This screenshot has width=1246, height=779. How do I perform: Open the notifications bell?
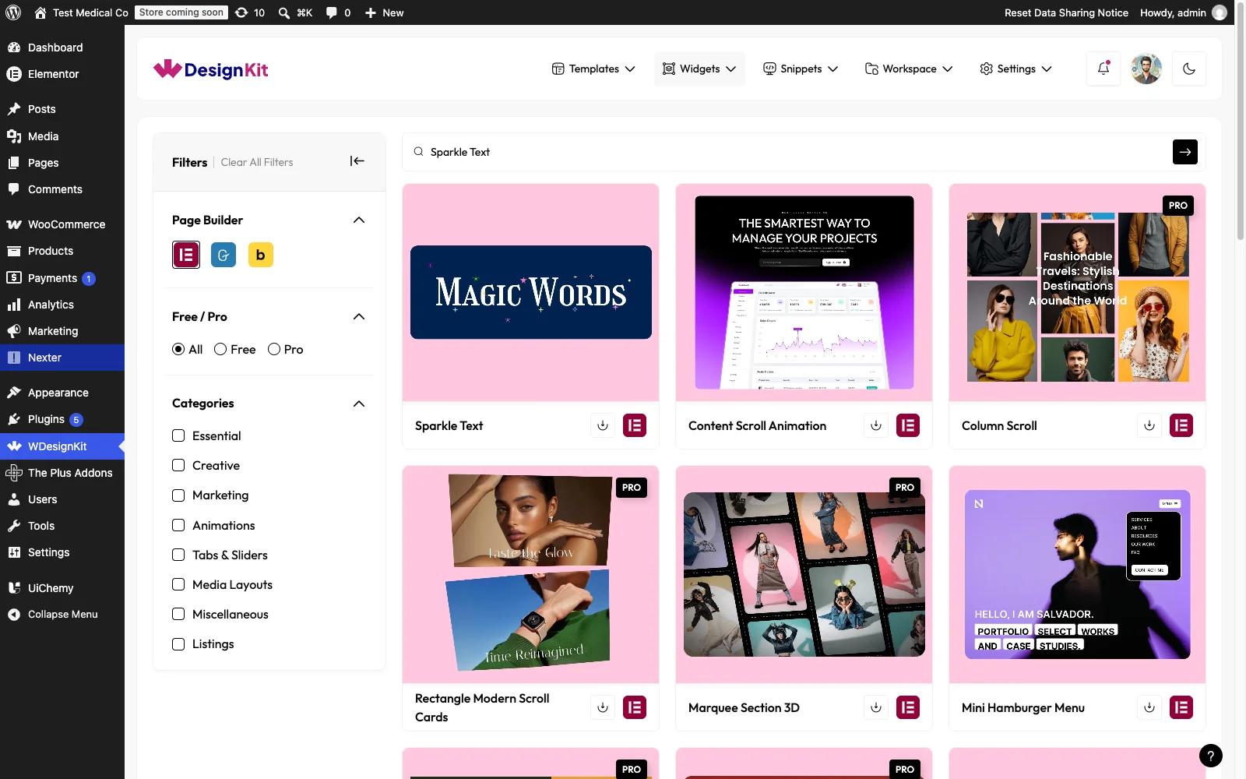1103,69
